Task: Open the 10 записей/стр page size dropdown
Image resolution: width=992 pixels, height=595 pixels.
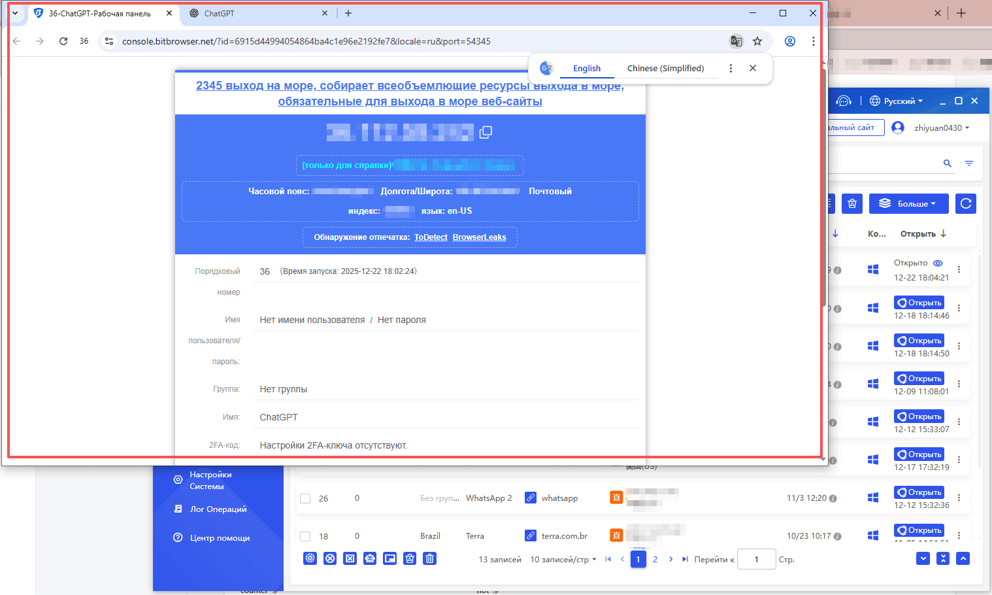Action: [563, 560]
